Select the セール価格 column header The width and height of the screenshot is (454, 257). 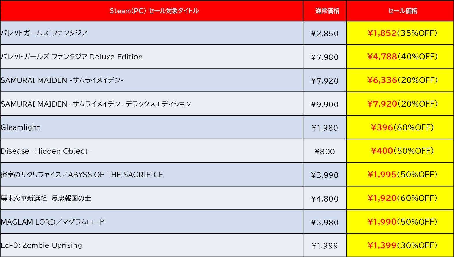[x=400, y=11]
